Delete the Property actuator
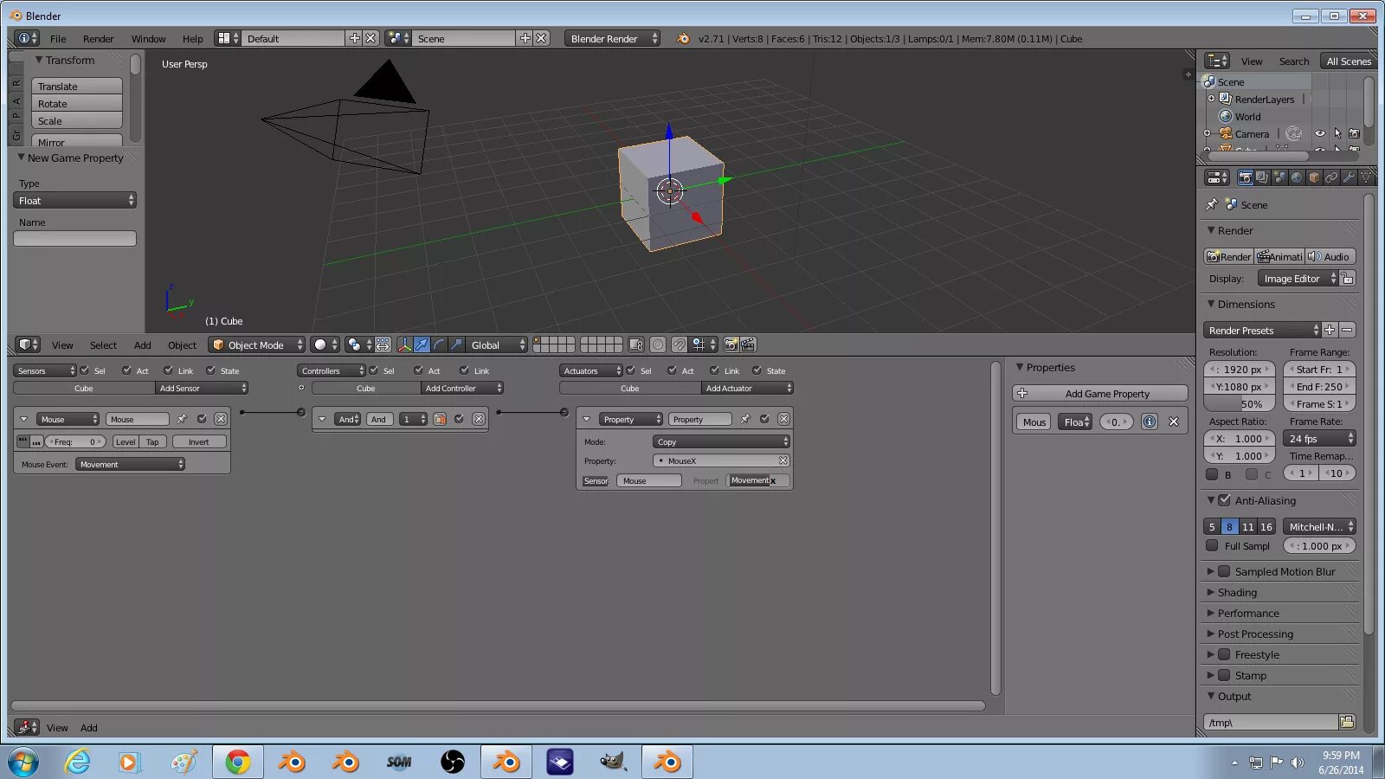The height and width of the screenshot is (779, 1385). (x=783, y=419)
